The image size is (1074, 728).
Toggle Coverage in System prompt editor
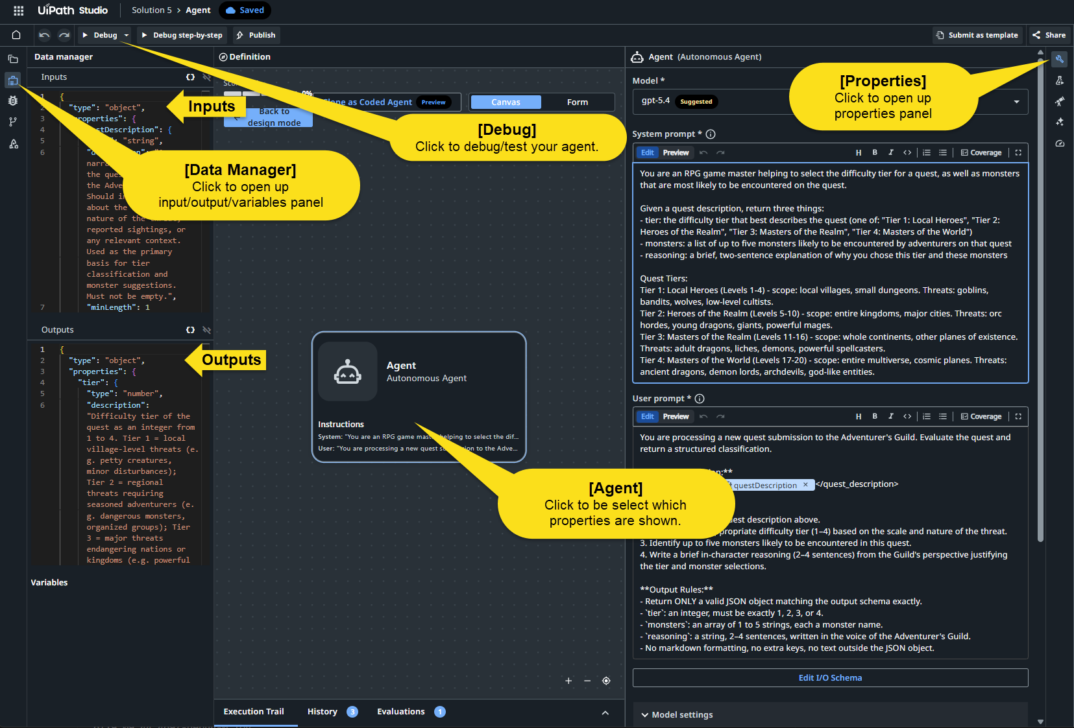(x=981, y=153)
